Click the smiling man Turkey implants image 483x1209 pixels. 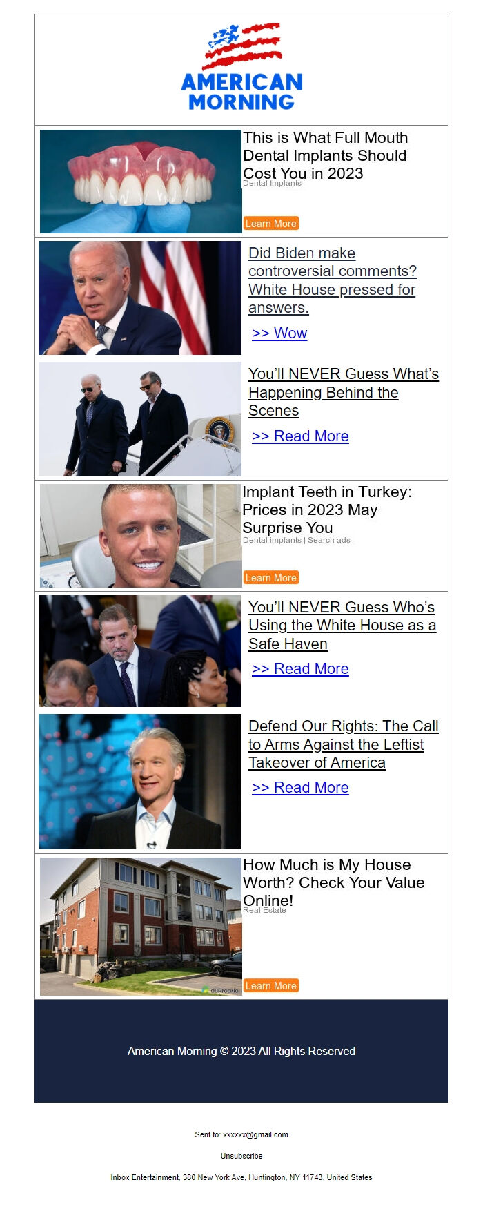point(141,536)
